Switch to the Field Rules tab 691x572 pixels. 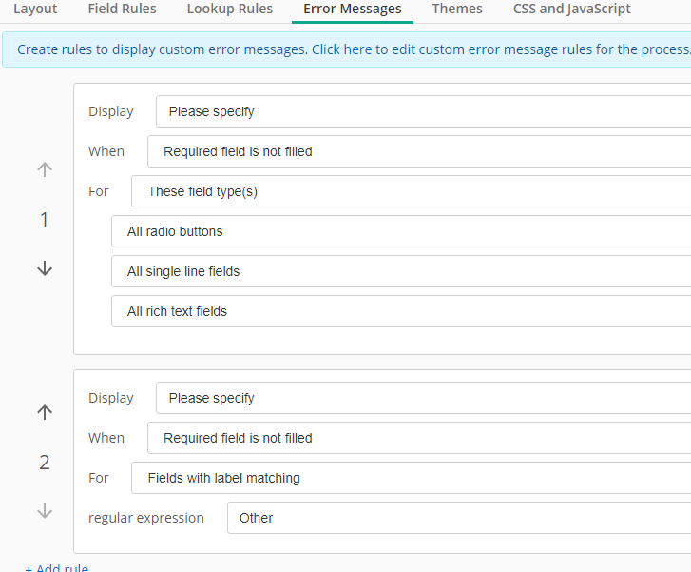(x=122, y=9)
